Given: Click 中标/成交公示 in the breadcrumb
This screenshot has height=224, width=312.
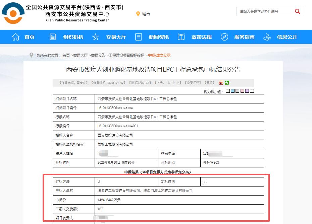Looking at the screenshot, I should (x=159, y=55).
